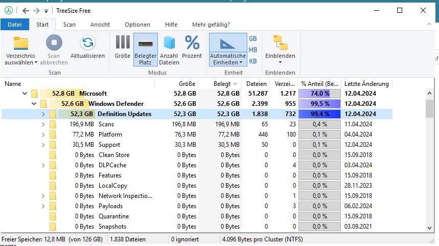
Task: Toggle Automatische Einheiten
Action: (x=228, y=50)
